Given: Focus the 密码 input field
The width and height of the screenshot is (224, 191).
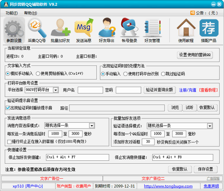Looking at the screenshot, I should 128,90.
